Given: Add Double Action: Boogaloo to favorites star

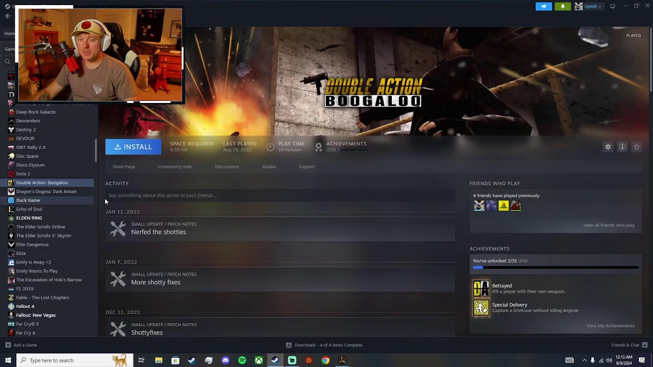Looking at the screenshot, I should (x=637, y=147).
